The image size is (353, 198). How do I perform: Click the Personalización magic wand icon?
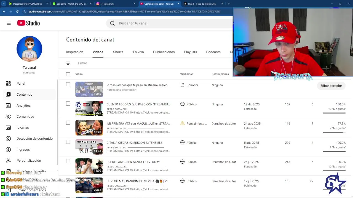(8, 161)
